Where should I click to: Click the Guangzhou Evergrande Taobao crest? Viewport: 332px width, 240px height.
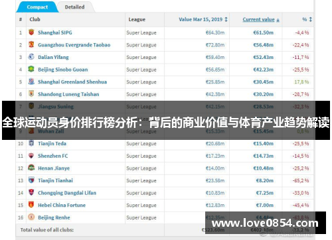tap(31, 44)
